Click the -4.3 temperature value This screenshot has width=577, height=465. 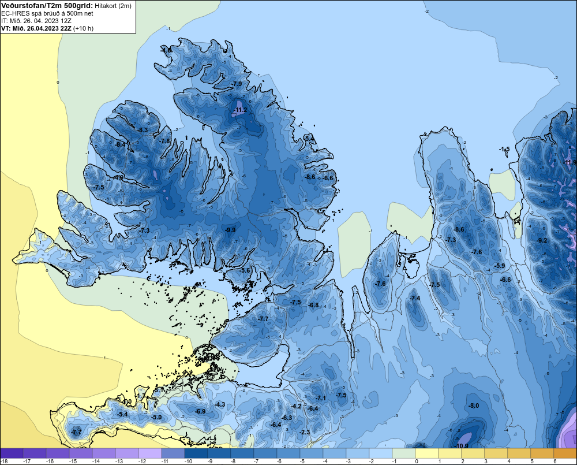click(220, 404)
